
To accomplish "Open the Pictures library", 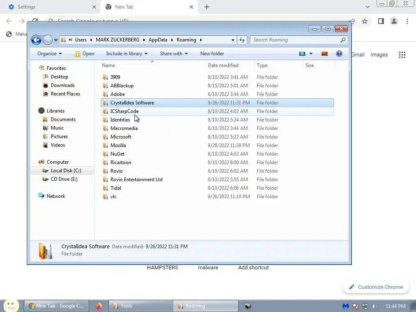I will (59, 136).
